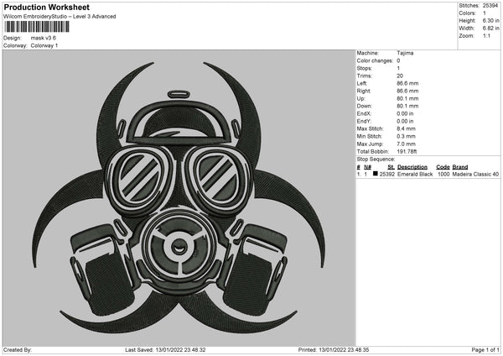The height and width of the screenshot is (356, 503).
Task: Click the 'Max Jump:' label
Action: [370, 144]
